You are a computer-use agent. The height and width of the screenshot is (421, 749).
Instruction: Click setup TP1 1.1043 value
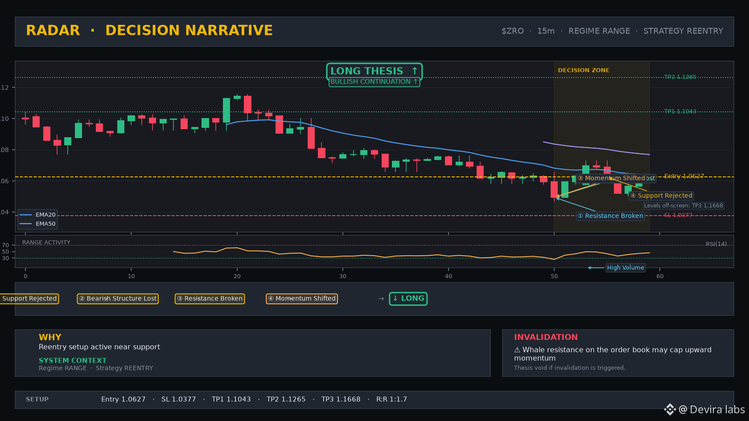click(x=231, y=399)
